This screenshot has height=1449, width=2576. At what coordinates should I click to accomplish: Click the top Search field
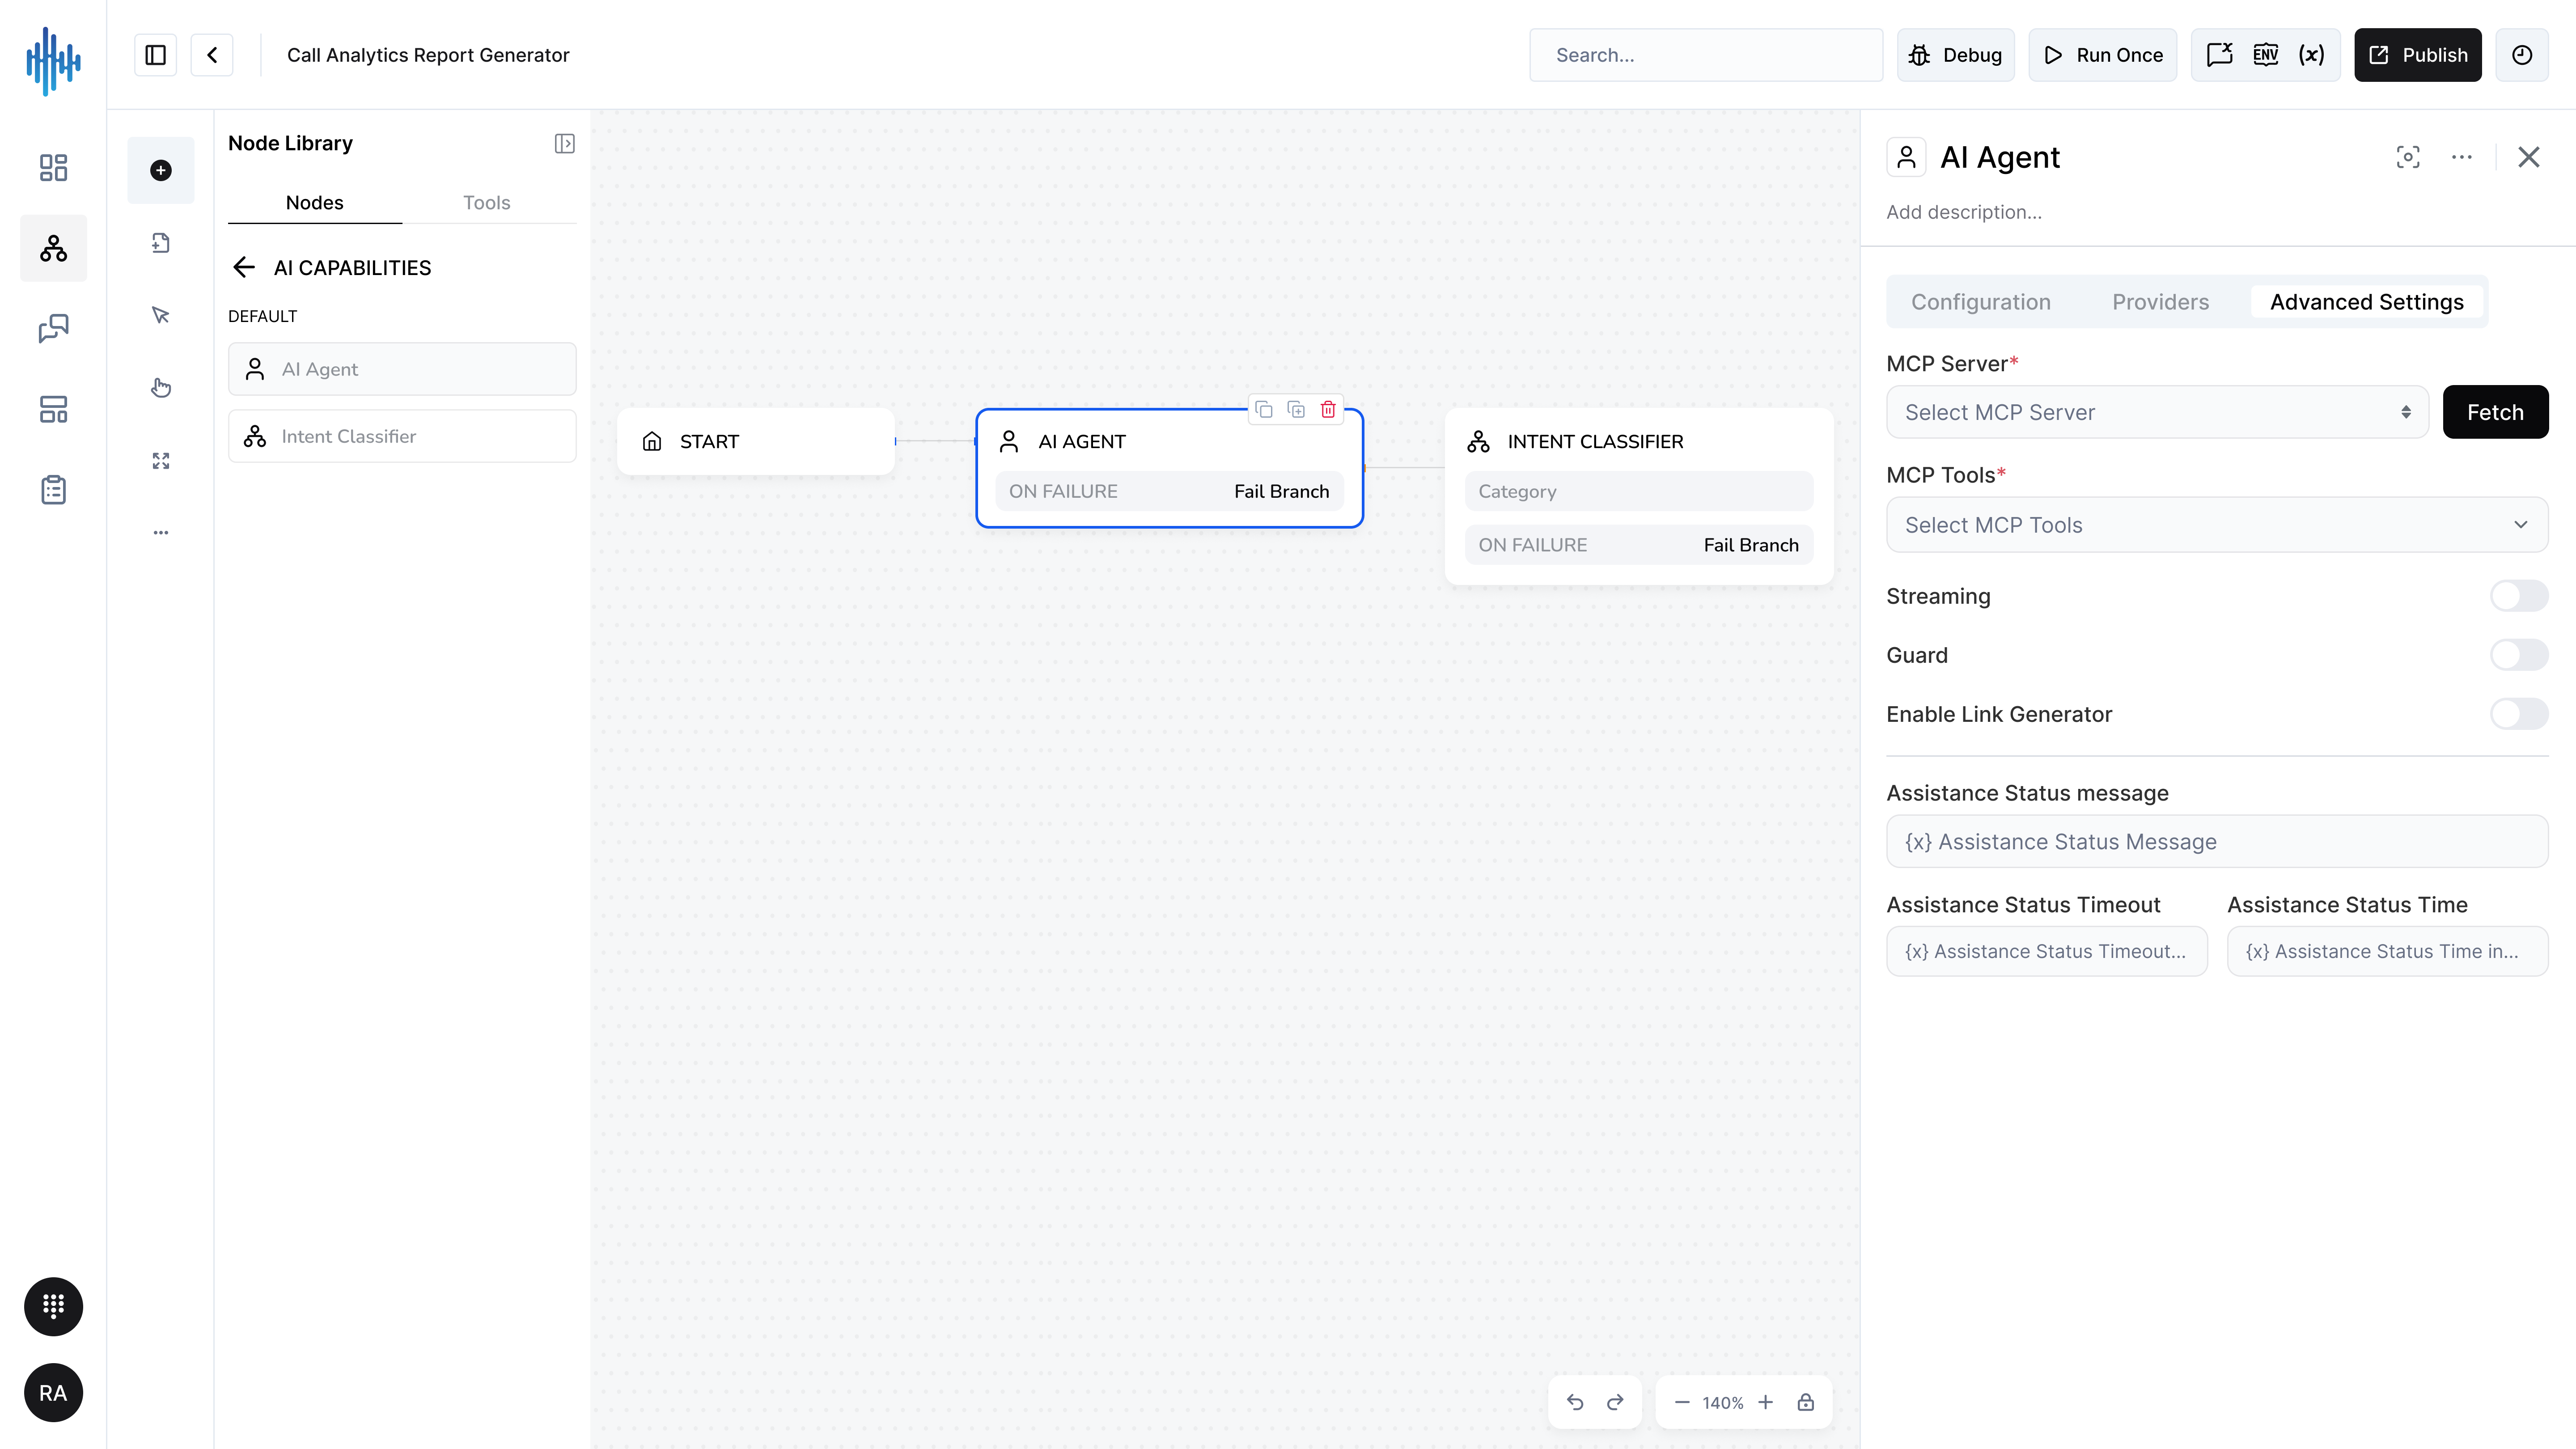point(1706,55)
